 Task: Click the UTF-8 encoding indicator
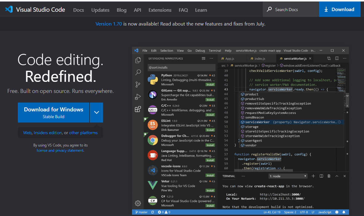pos(304,212)
